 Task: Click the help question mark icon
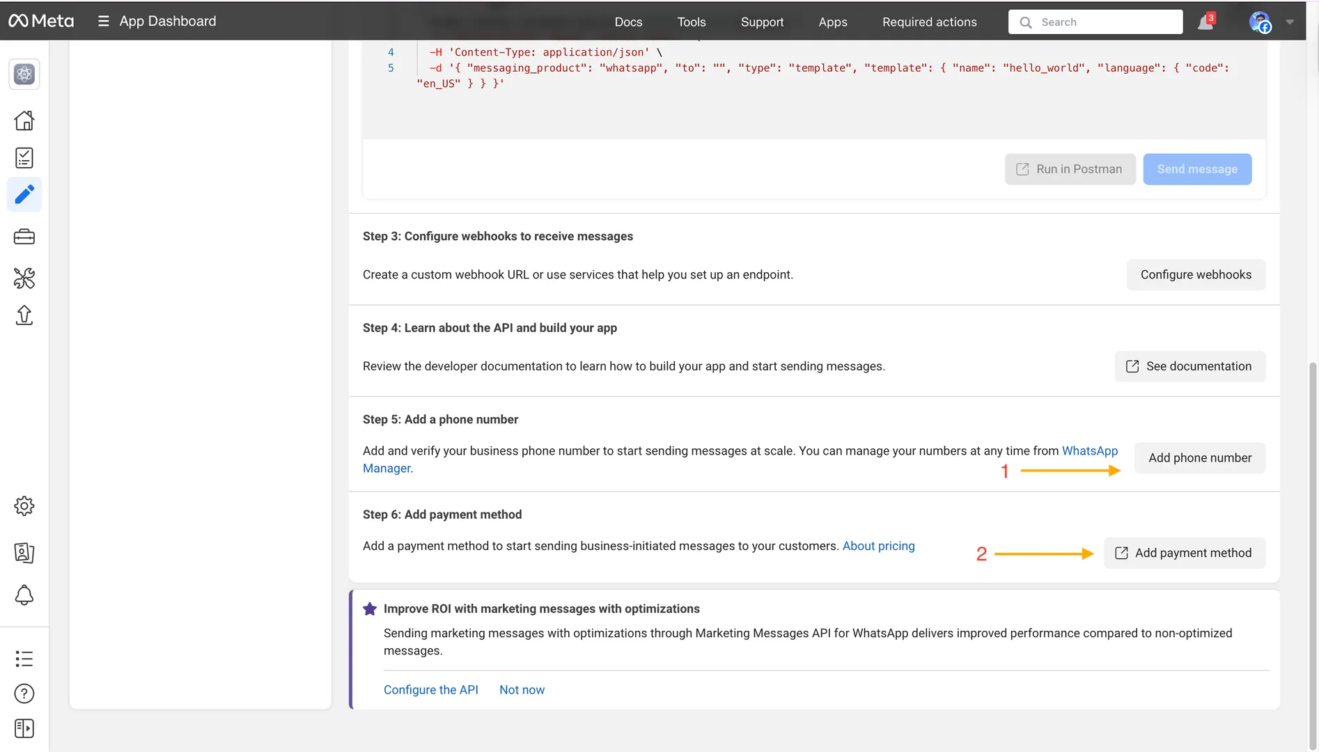pos(24,694)
